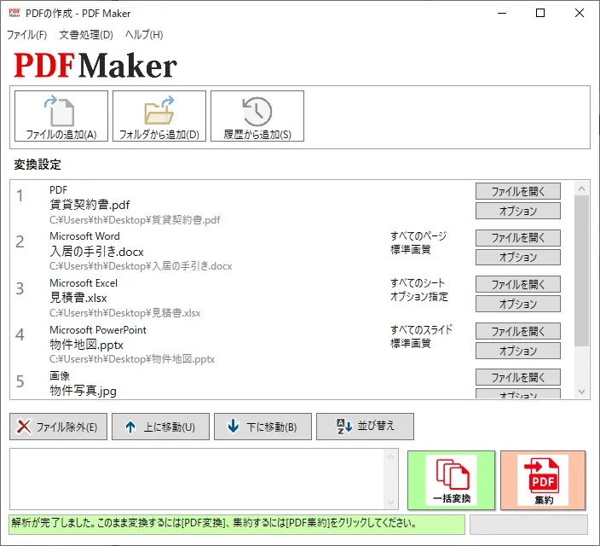The image size is (600, 546).
Task: Click the 変換設定 heading
Action: [37, 165]
